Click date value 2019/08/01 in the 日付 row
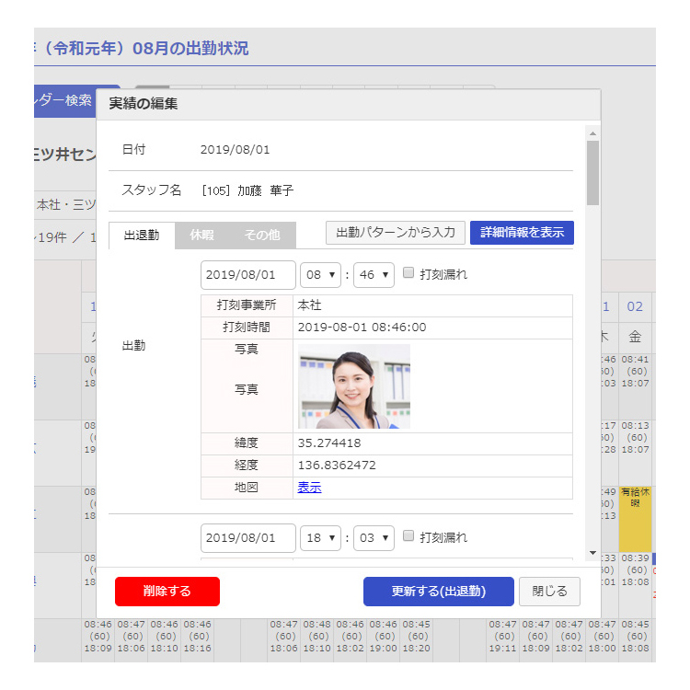This screenshot has width=690, height=690. pos(235,150)
